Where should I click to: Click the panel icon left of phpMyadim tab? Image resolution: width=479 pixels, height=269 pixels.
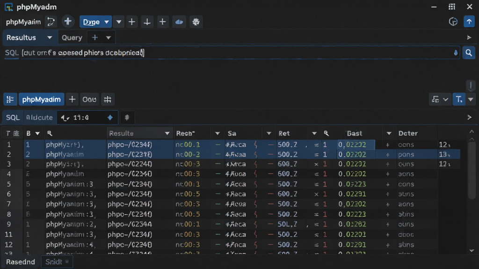pyautogui.click(x=10, y=99)
